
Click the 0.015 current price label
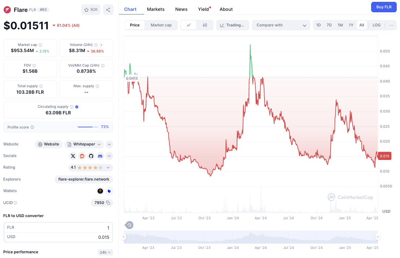pos(384,156)
